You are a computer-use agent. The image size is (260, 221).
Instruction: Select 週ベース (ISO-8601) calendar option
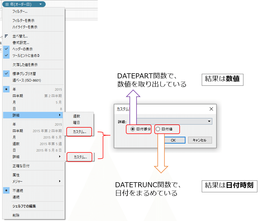(x=34, y=80)
